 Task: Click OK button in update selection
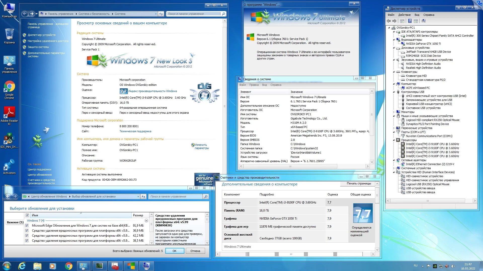coord(175,251)
